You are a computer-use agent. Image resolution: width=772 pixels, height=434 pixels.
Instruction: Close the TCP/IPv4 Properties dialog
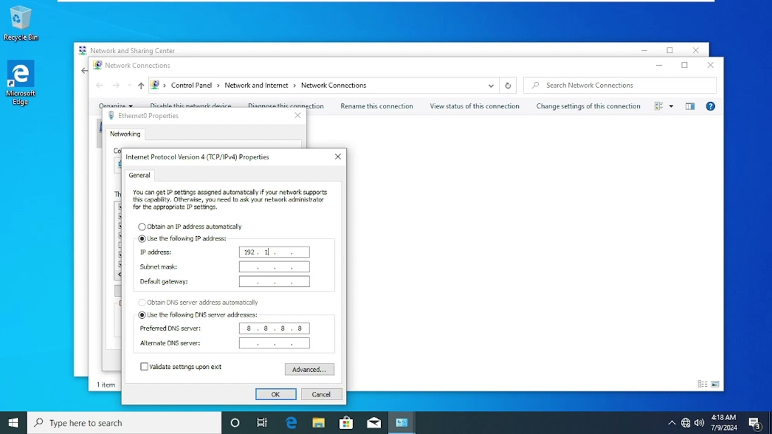338,157
